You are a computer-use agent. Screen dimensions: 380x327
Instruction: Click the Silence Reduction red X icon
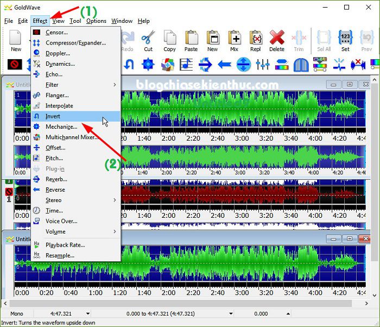(x=358, y=65)
